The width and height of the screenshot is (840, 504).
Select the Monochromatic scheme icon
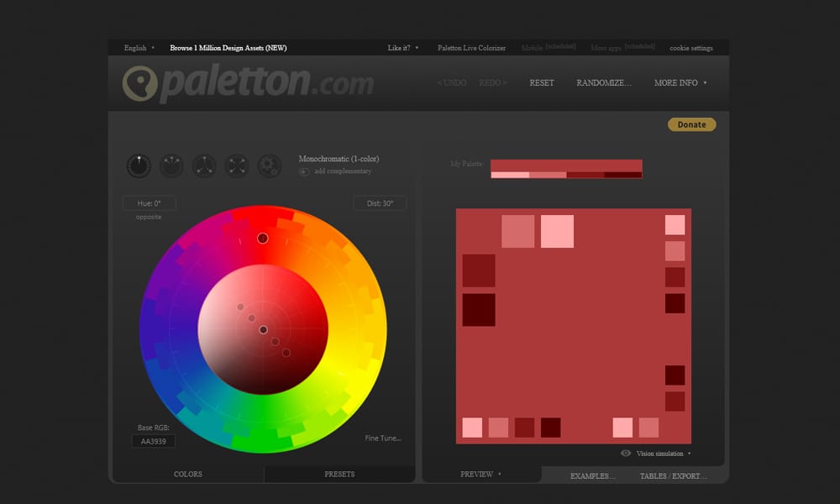pyautogui.click(x=139, y=167)
